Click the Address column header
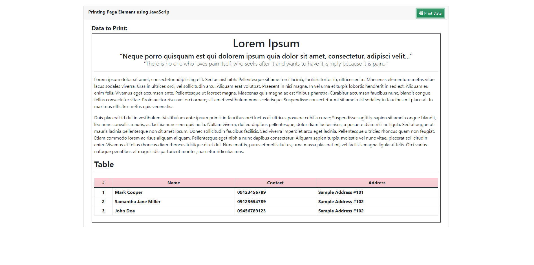534x265 pixels. [377, 183]
